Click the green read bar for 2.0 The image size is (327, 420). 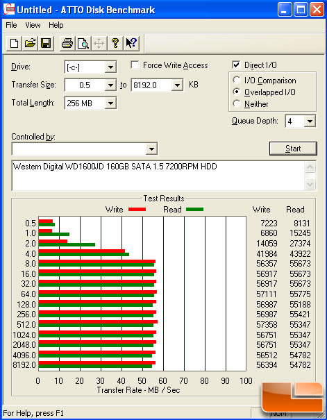(67, 244)
